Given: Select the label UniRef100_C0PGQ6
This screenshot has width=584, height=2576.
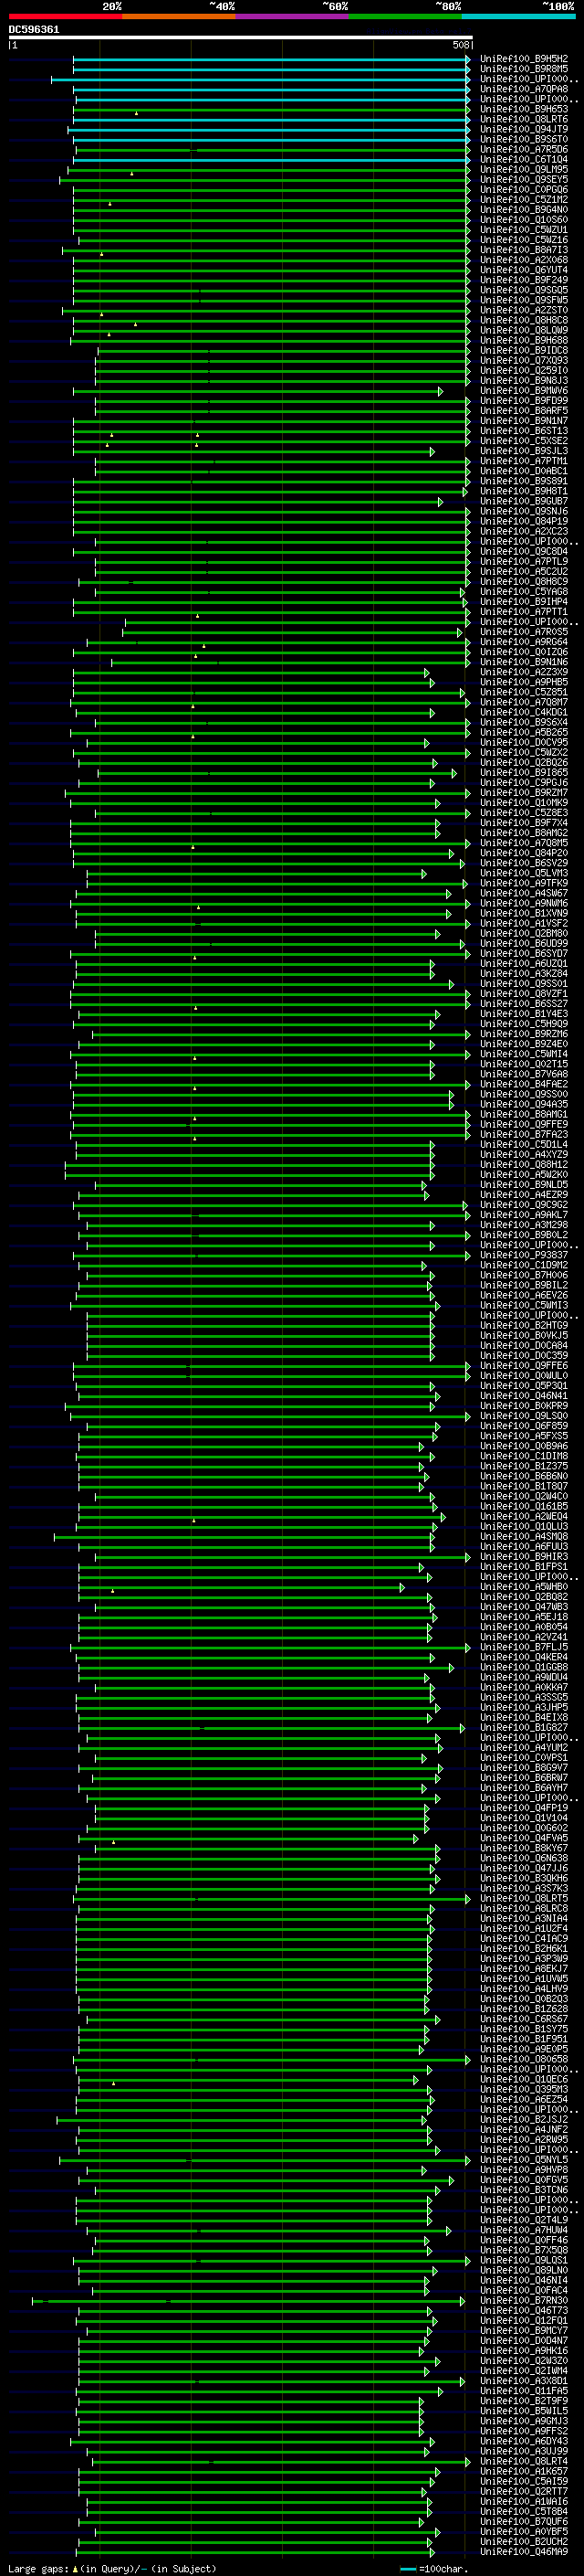Looking at the screenshot, I should pyautogui.click(x=524, y=190).
